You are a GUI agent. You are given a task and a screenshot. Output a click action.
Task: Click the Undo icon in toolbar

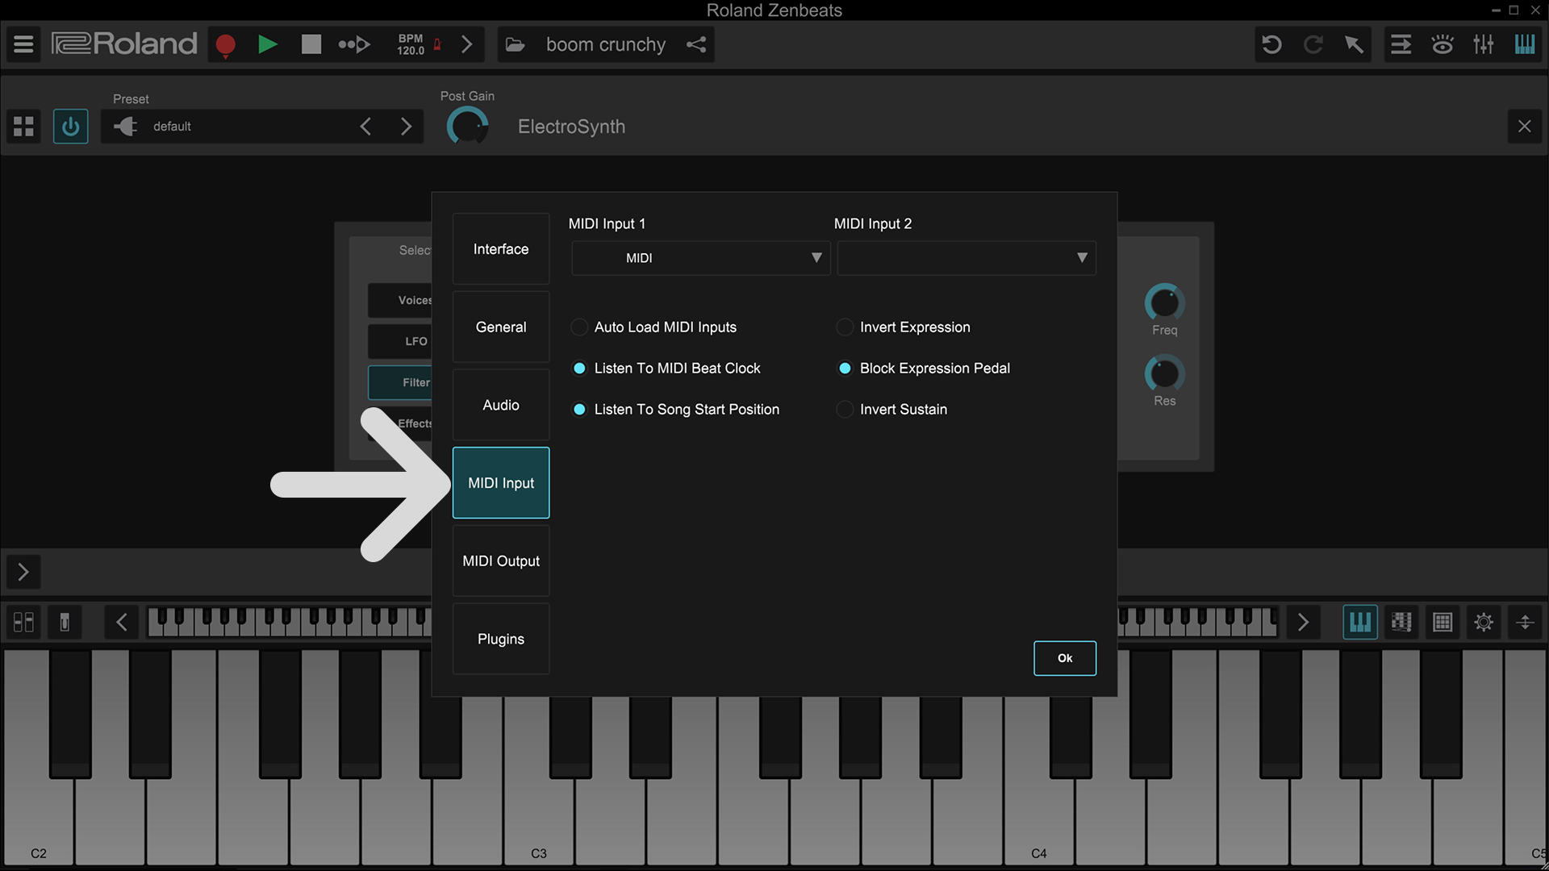[1271, 44]
